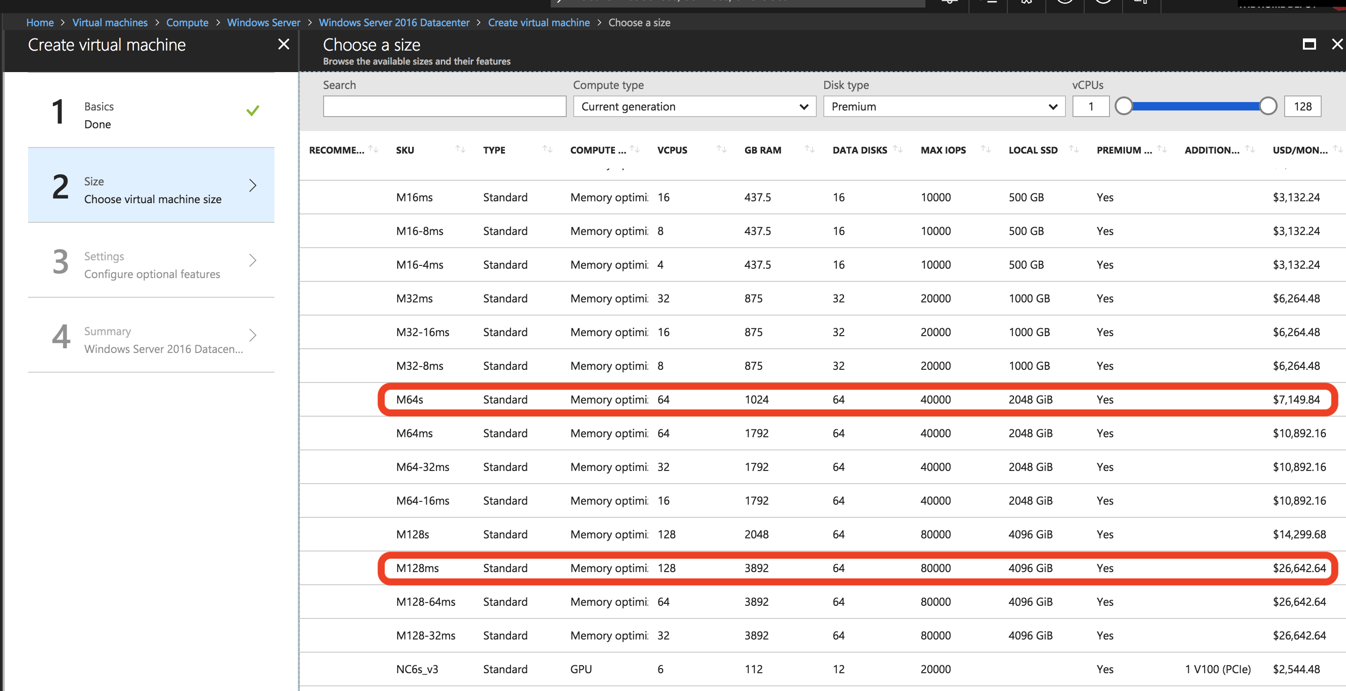Image resolution: width=1346 pixels, height=691 pixels.
Task: Sort by MAX IOPS column arrows
Action: [986, 149]
